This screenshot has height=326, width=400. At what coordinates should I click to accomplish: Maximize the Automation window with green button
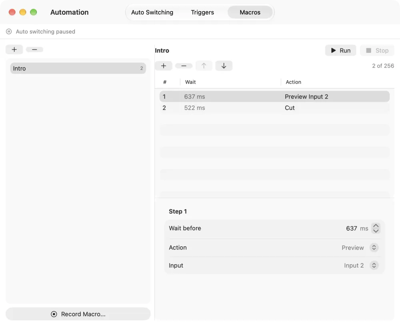coord(34,12)
